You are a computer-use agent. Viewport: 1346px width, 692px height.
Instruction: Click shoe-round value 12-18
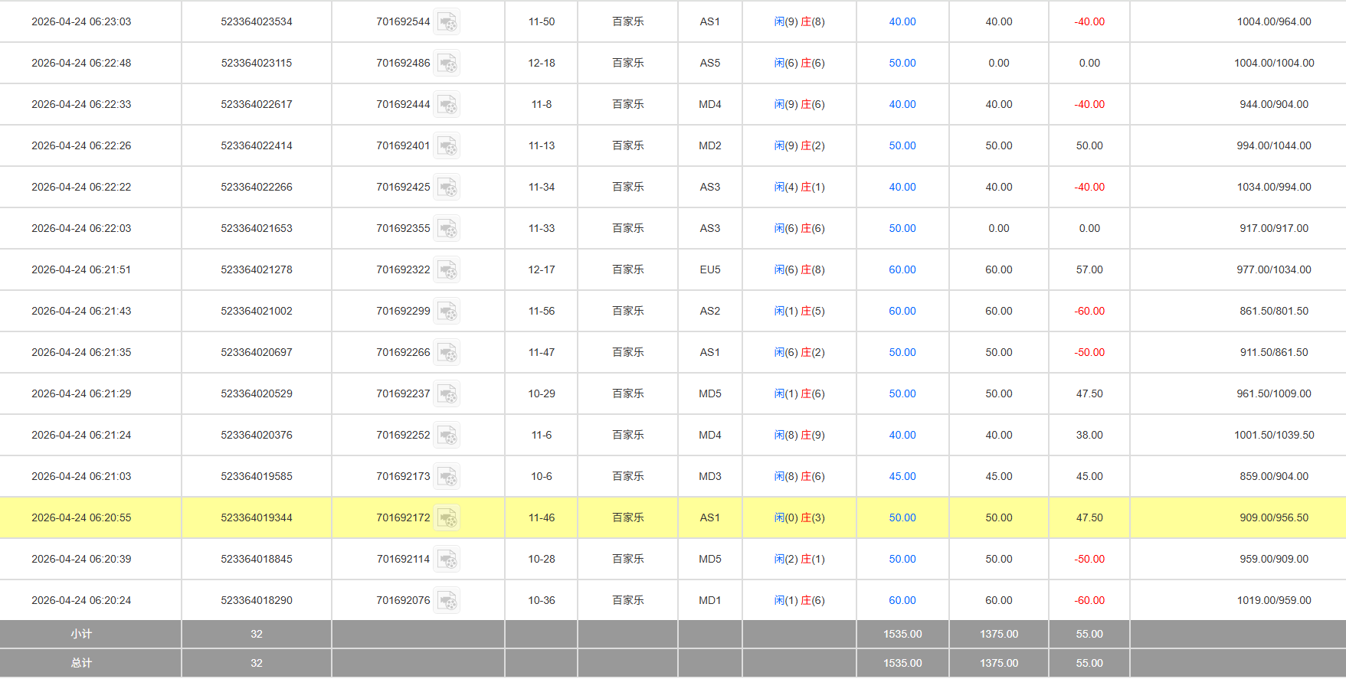pos(542,63)
